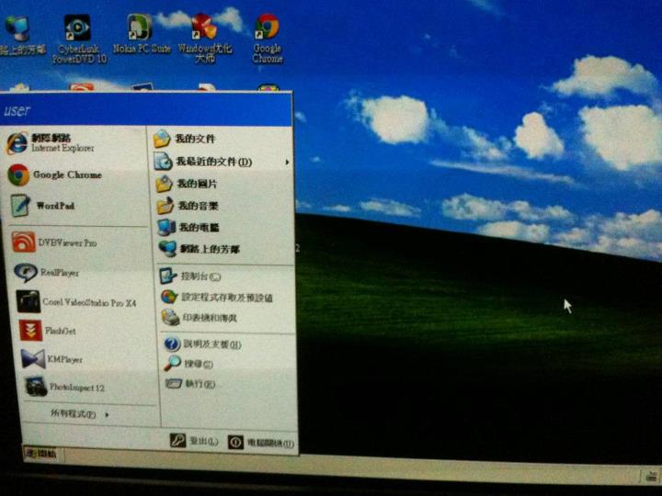Click 網路上的芳鄰 icon in Start menu

tap(167, 249)
